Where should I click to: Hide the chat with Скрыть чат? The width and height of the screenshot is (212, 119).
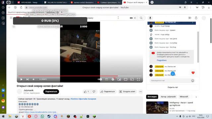(x=173, y=87)
